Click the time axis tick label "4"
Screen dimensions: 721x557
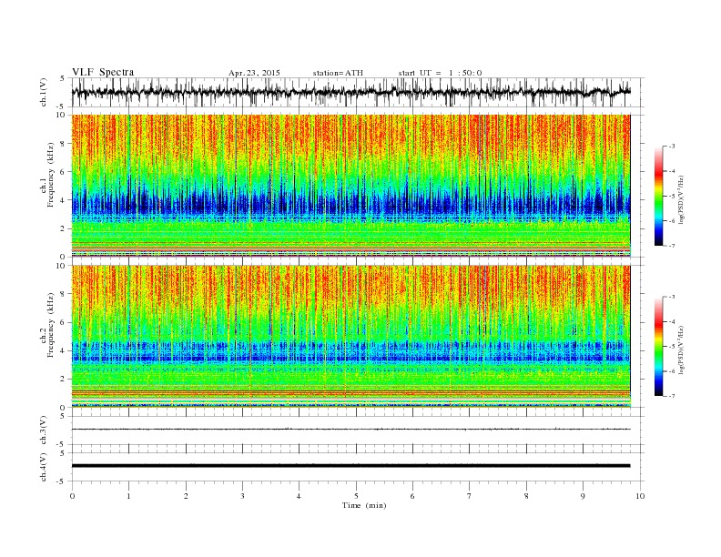click(x=299, y=496)
